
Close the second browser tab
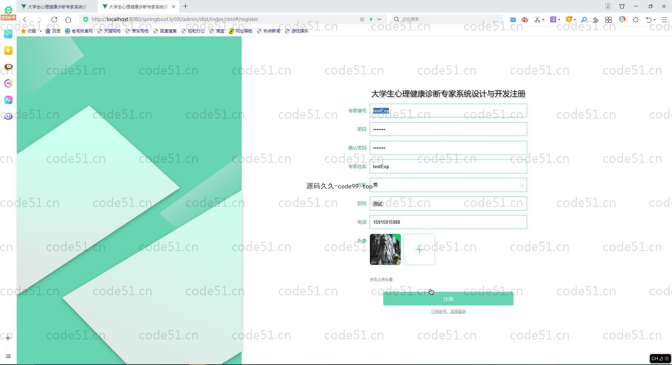tap(174, 7)
